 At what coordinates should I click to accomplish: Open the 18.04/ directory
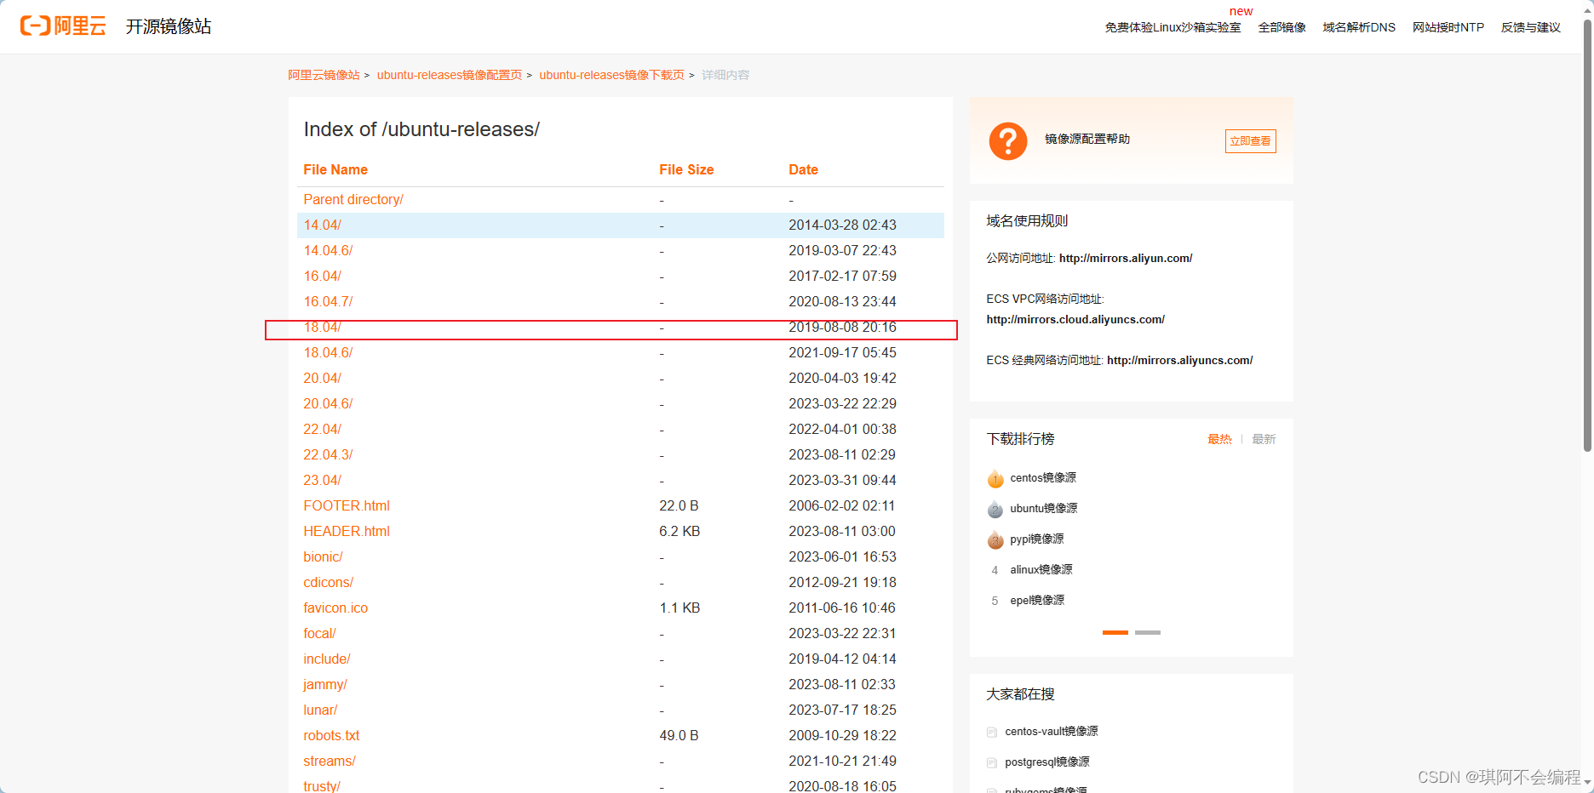point(322,327)
